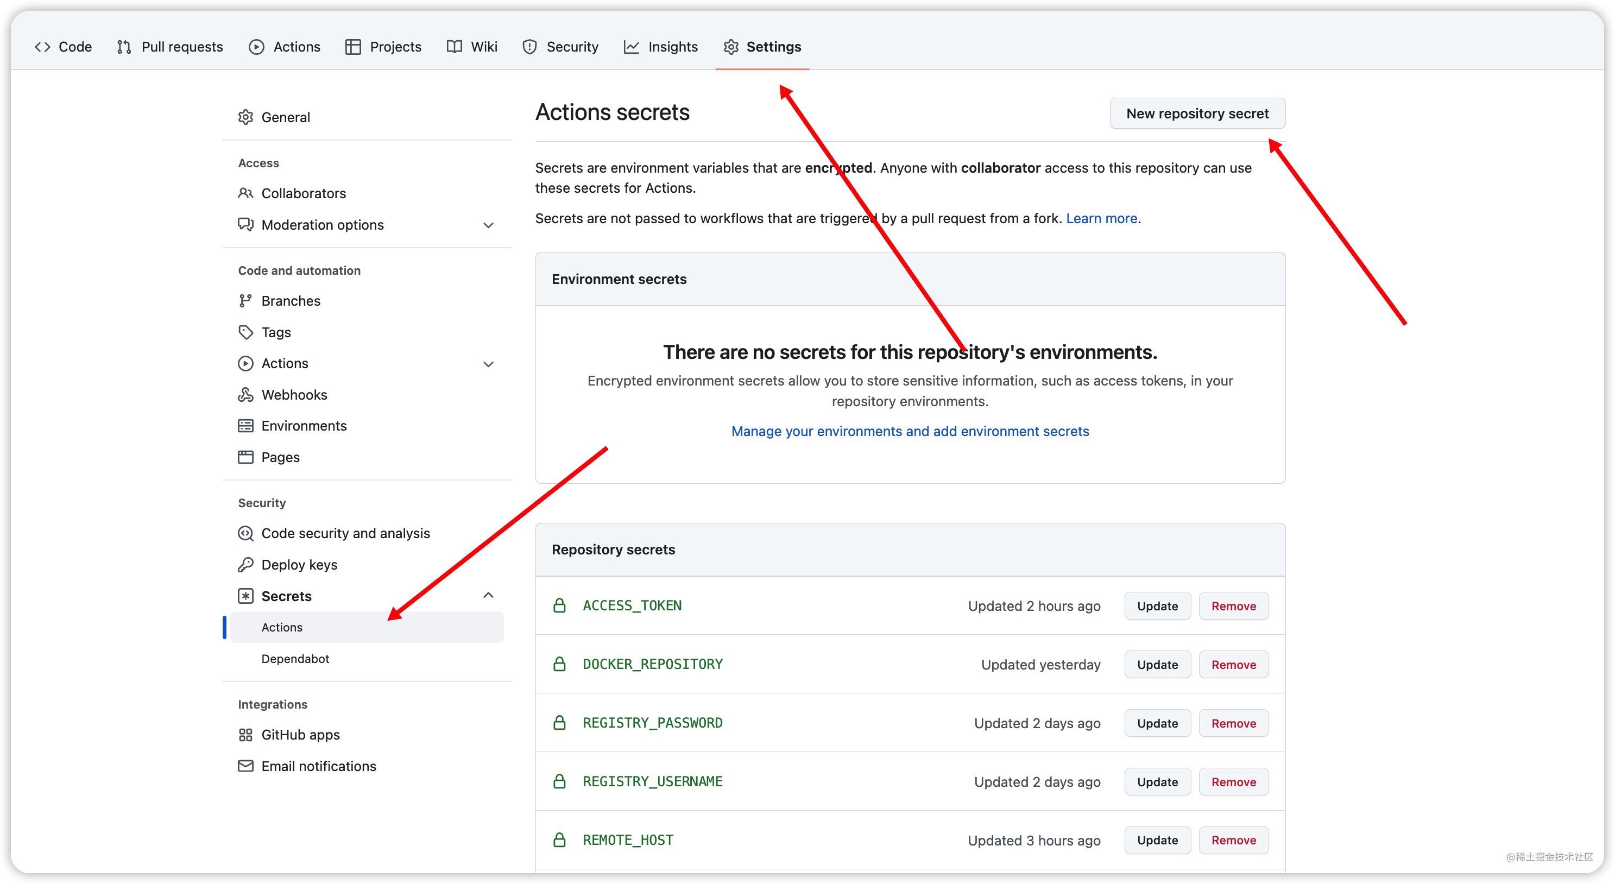The image size is (1615, 884).
Task: Click the Secrets asterisk icon
Action: (246, 596)
